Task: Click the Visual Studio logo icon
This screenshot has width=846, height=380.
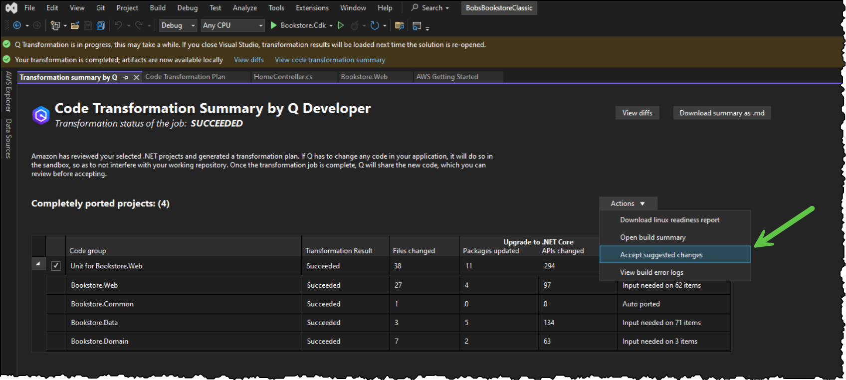Action: tap(11, 8)
